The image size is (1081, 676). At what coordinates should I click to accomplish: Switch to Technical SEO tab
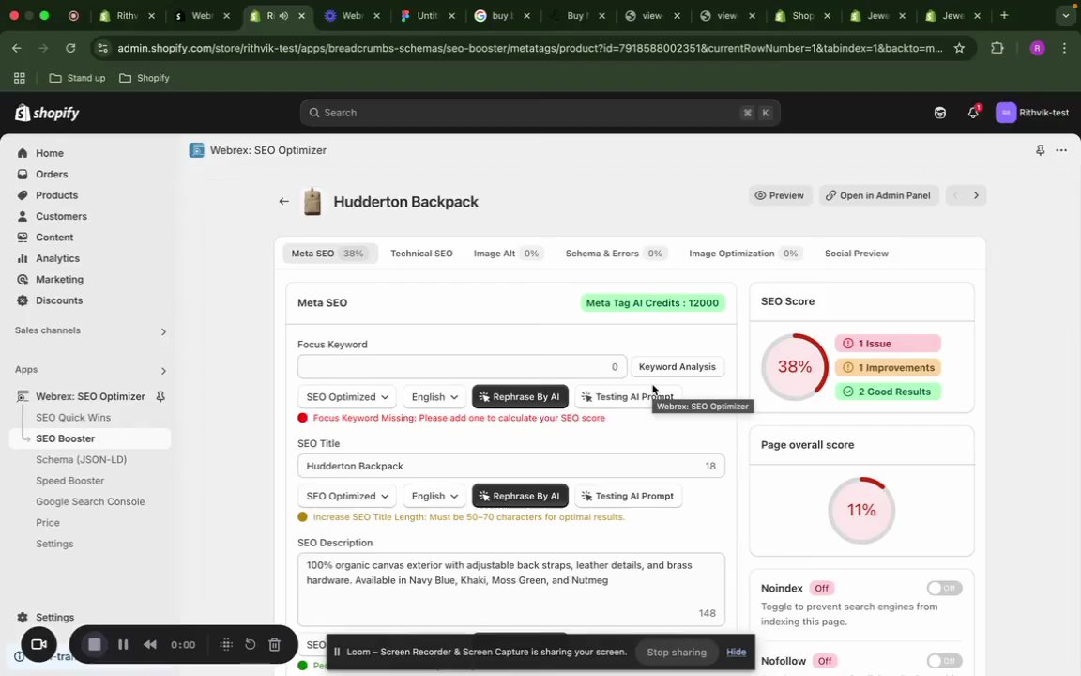click(421, 253)
